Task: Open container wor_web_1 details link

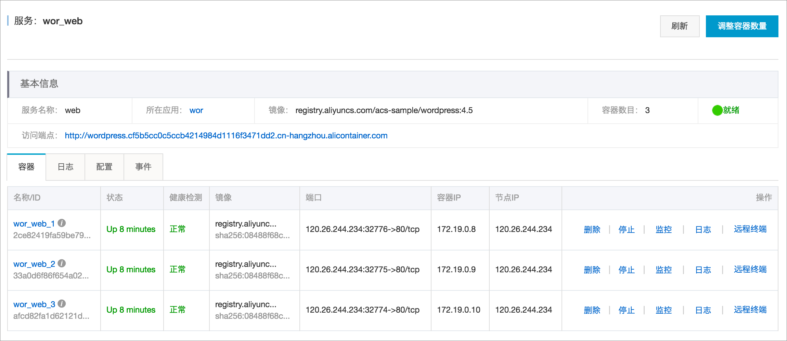Action: [34, 224]
